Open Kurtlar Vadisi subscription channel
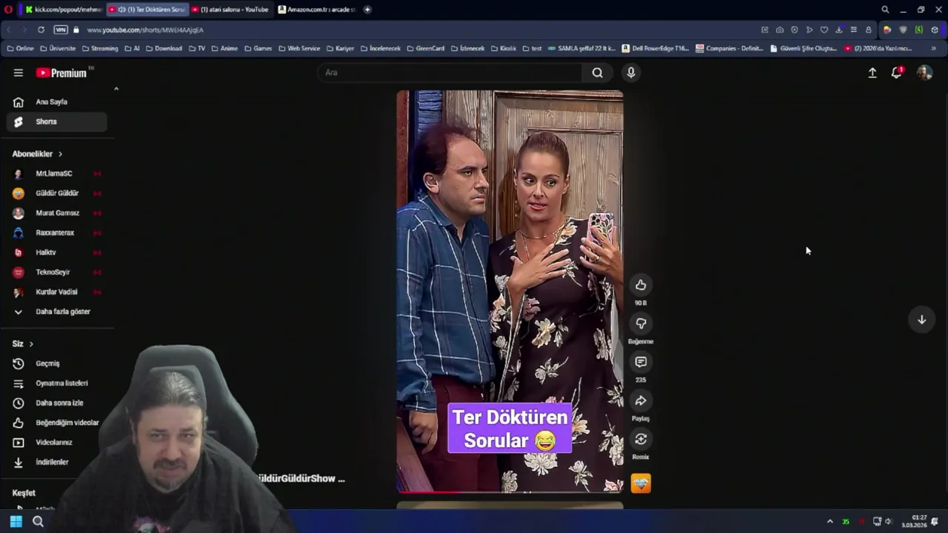The image size is (948, 533). pyautogui.click(x=57, y=292)
